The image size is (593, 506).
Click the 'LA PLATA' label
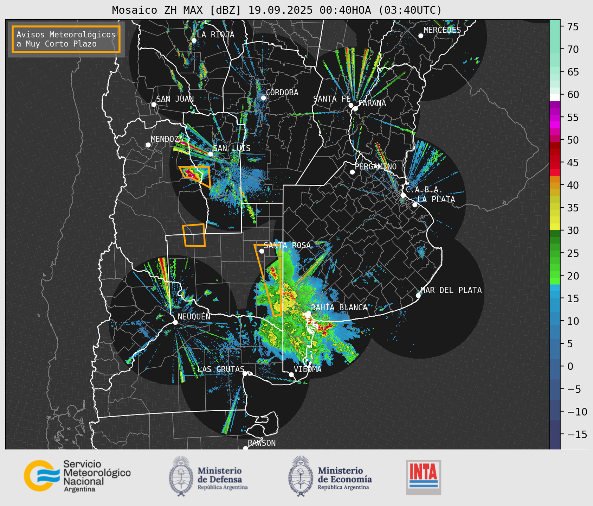(x=436, y=200)
